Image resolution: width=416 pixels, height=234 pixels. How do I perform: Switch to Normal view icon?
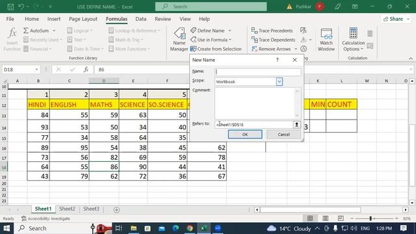(x=310, y=218)
